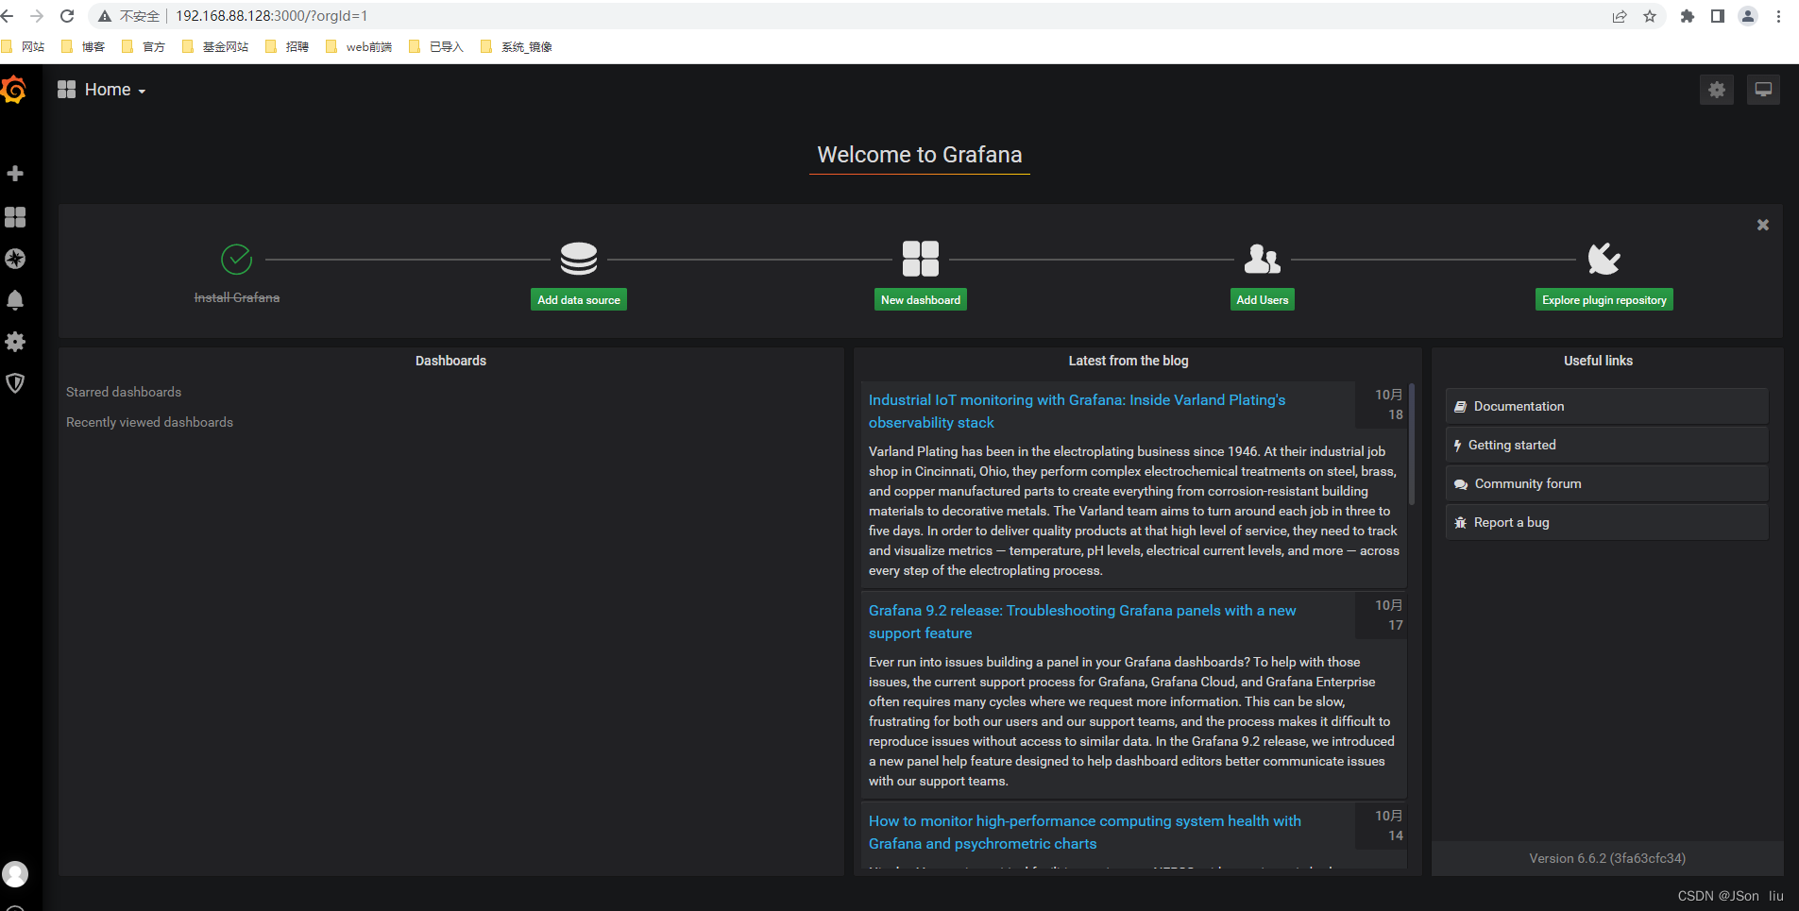
Task: Open the Configuration gear in sidebar
Action: coord(15,342)
